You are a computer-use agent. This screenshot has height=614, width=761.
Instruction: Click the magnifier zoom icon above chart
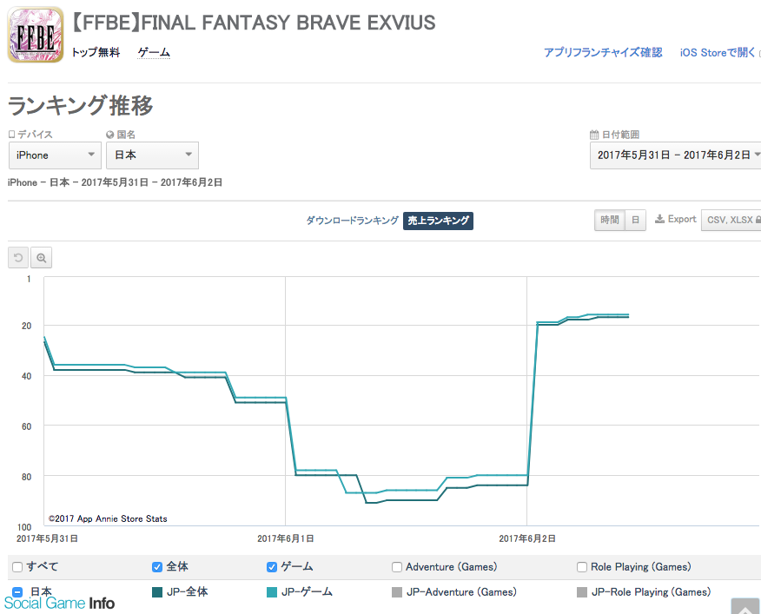tap(41, 258)
